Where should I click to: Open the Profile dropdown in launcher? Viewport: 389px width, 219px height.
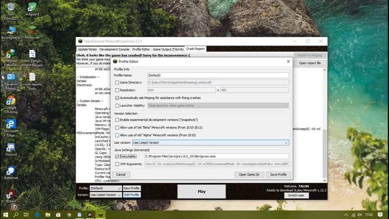click(x=105, y=188)
